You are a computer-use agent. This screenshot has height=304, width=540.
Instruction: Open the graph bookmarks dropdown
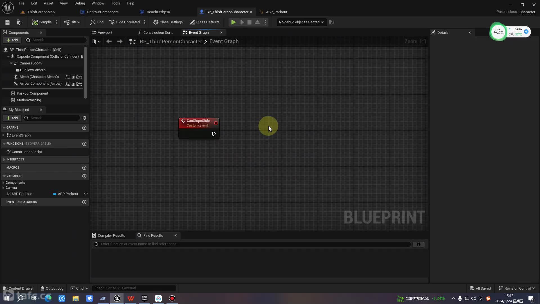[96, 42]
